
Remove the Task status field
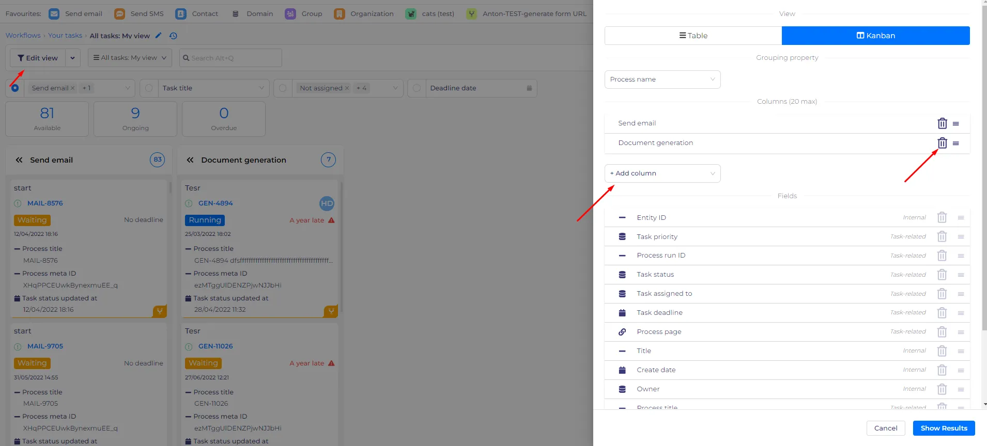[942, 275]
